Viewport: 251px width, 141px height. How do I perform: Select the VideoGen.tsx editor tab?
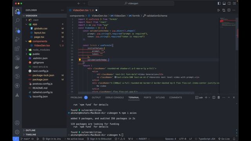point(83,10)
